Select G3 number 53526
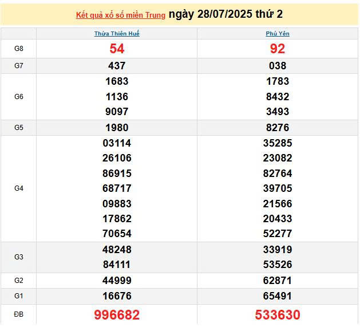This screenshot has width=360, height=331. (278, 265)
